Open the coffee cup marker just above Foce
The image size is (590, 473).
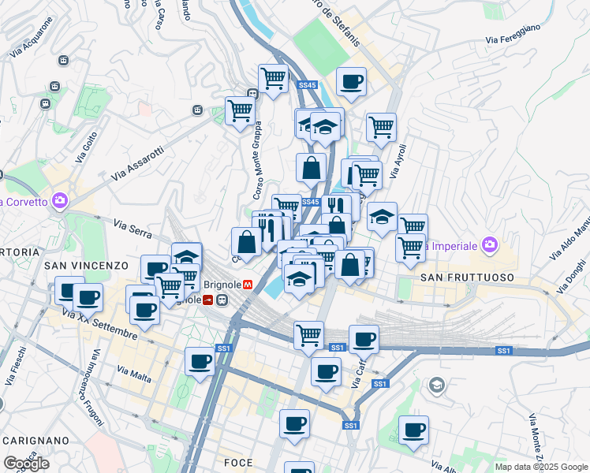click(294, 423)
